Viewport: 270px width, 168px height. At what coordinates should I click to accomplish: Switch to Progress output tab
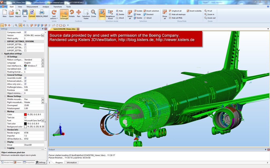59,162
